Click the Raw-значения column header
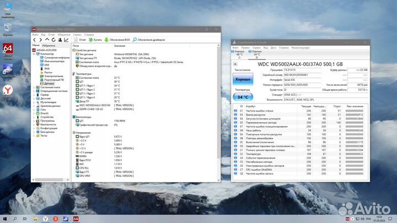The height and width of the screenshot is (223, 397). pyautogui.click(x=355, y=106)
